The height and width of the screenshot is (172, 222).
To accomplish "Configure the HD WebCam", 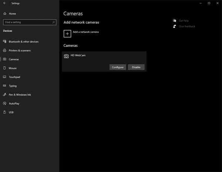I will click(118, 67).
